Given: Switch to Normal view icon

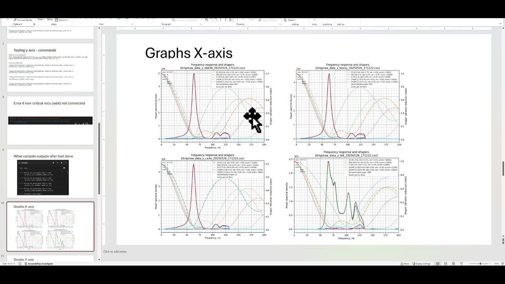Looking at the screenshot, I should [438, 263].
